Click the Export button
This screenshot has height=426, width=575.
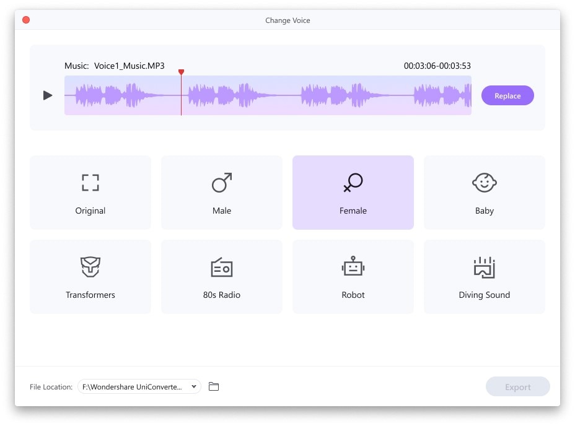(518, 386)
